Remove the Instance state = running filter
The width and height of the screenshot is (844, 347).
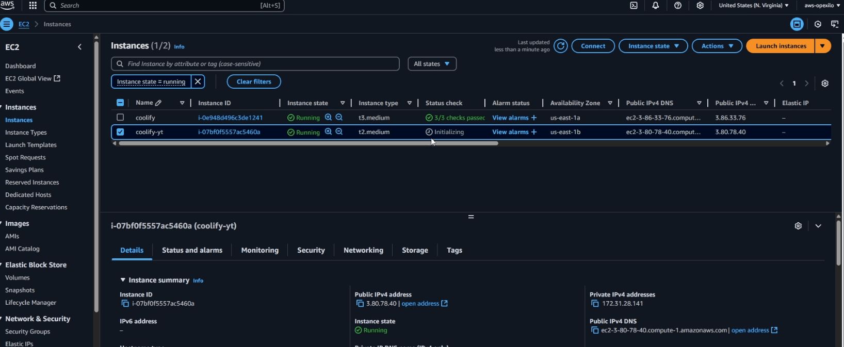pyautogui.click(x=198, y=81)
